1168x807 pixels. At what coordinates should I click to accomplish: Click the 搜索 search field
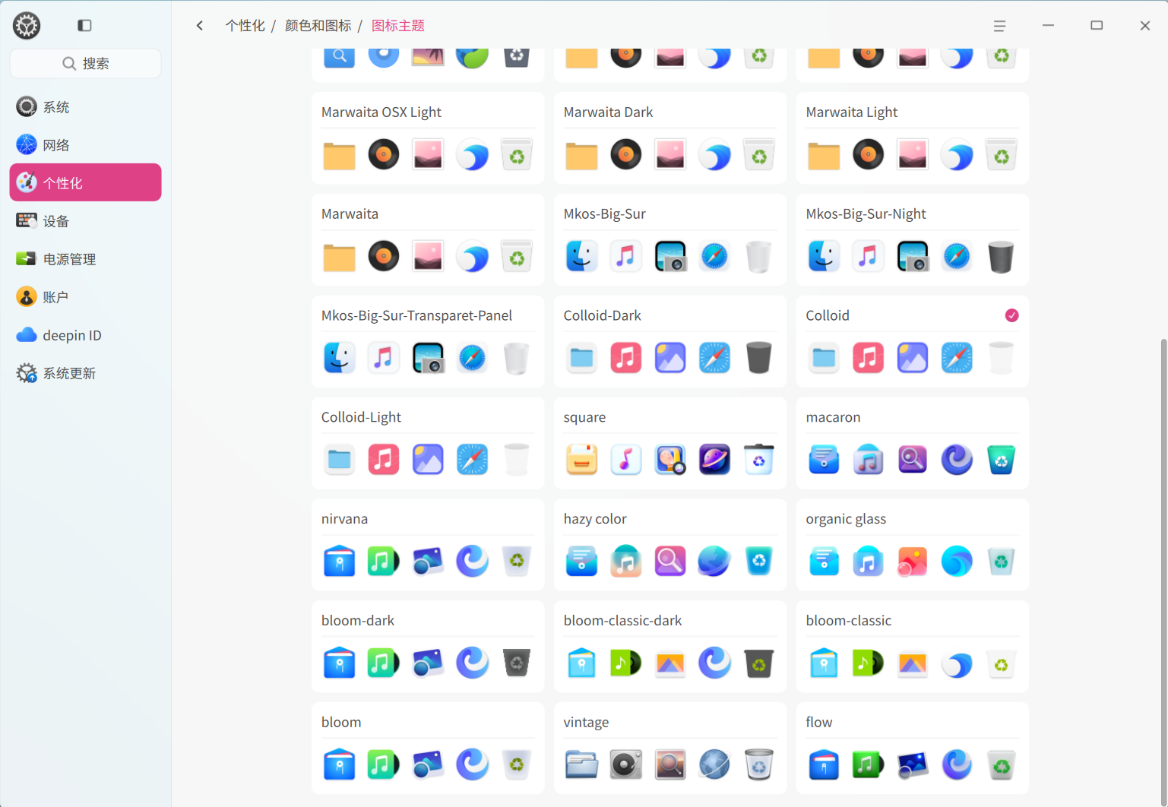(x=85, y=63)
